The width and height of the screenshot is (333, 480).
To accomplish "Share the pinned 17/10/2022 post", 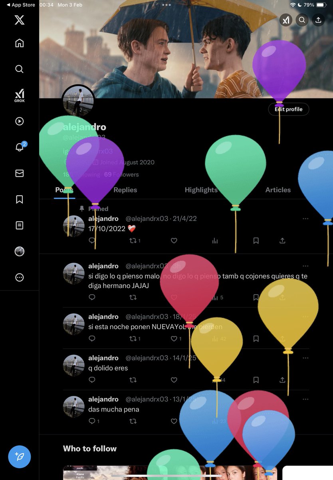I will click(282, 240).
